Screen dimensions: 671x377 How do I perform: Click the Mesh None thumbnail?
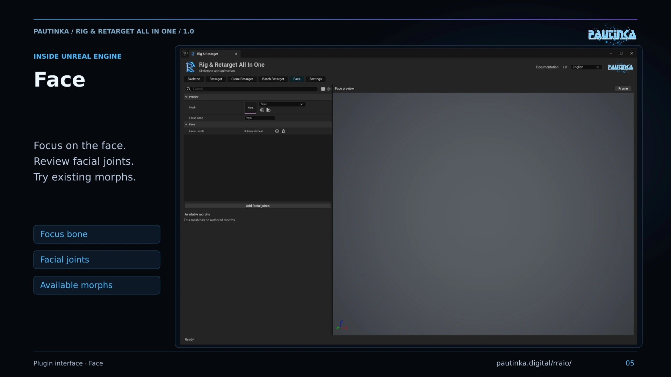251,108
